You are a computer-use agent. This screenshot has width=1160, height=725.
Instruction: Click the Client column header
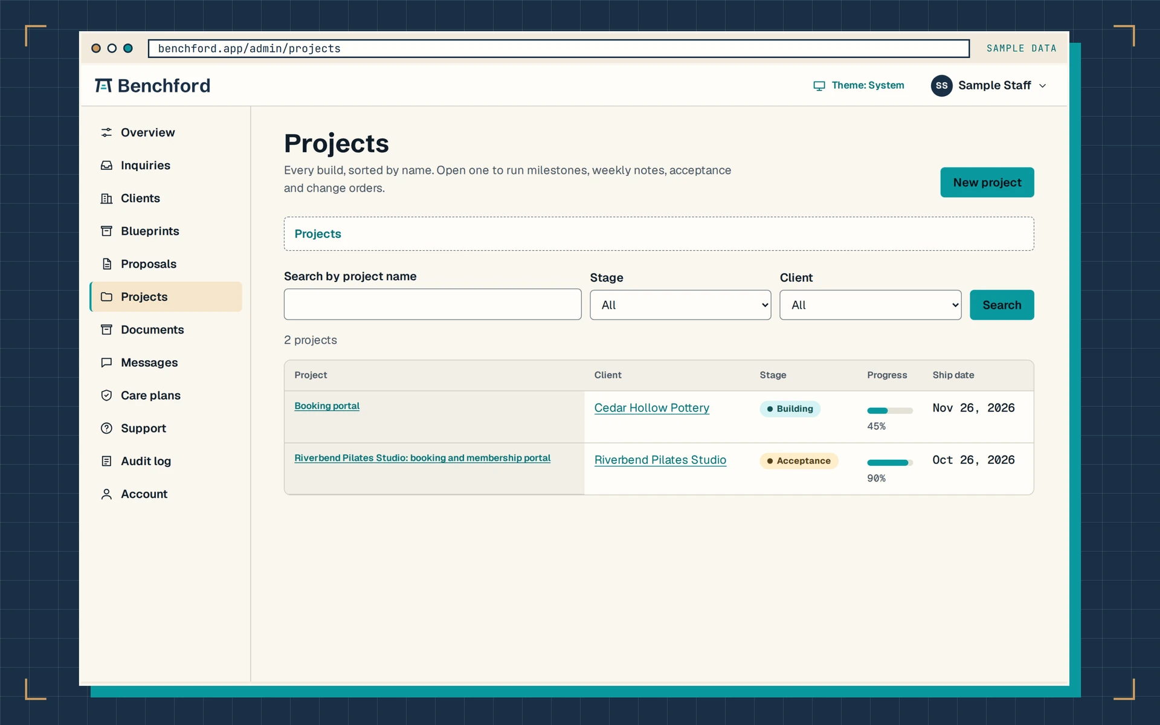pyautogui.click(x=608, y=375)
